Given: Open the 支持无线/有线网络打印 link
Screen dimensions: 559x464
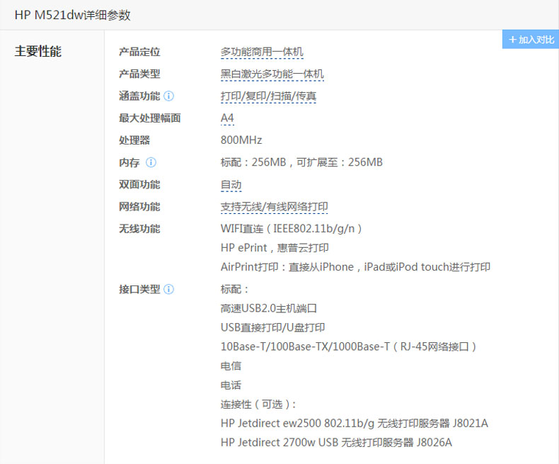Looking at the screenshot, I should tap(275, 206).
